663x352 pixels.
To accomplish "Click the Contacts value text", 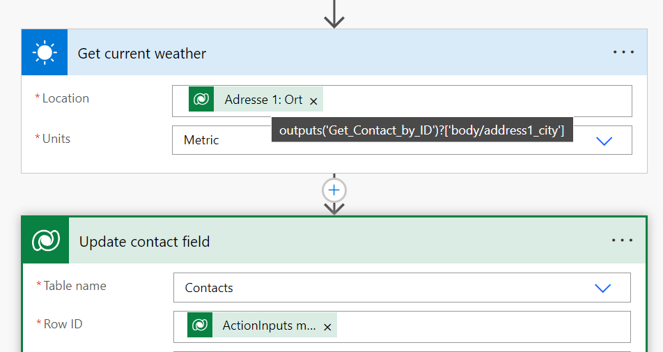I will (x=209, y=288).
